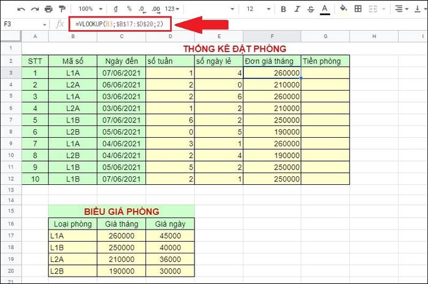Click the số tuần header cell
Viewport: 428px width, 284px height.
pyautogui.click(x=170, y=61)
